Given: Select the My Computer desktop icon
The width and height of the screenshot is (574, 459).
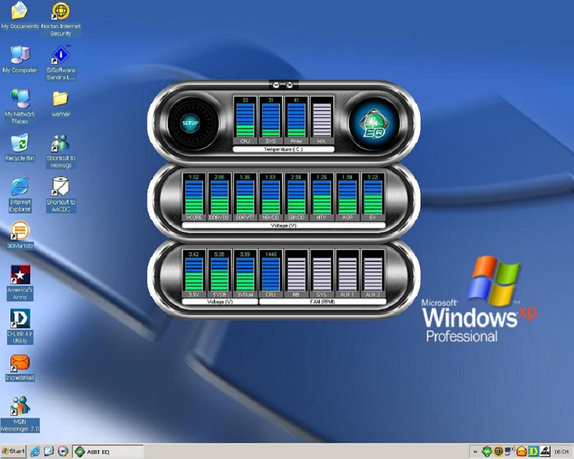Looking at the screenshot, I should [20, 59].
